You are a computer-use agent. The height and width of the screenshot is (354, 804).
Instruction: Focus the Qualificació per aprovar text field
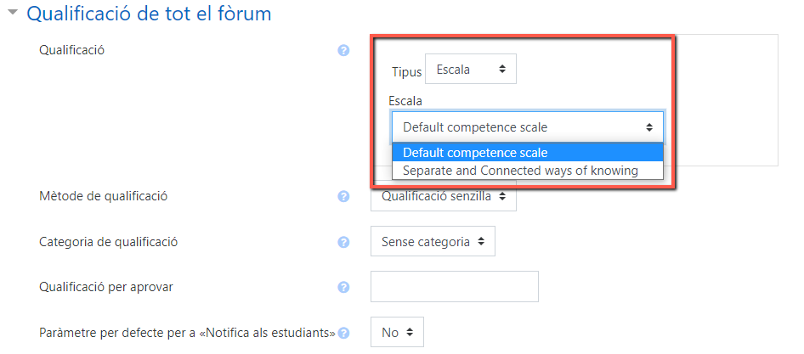pyautogui.click(x=455, y=286)
